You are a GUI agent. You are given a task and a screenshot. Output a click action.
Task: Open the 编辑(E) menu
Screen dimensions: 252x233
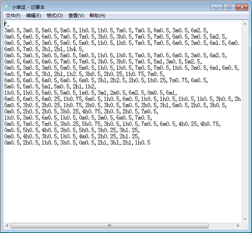tap(34, 16)
